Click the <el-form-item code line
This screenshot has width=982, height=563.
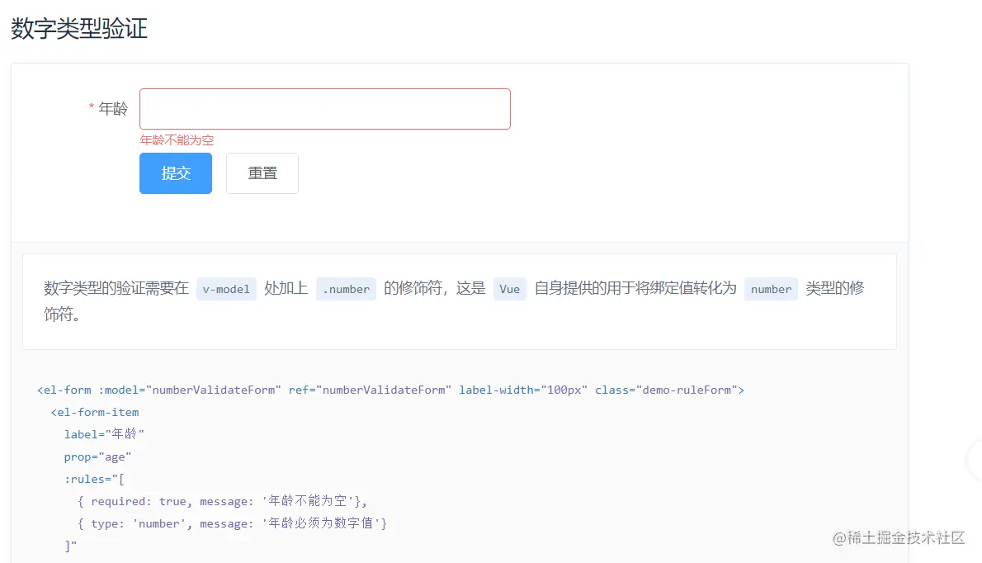pos(95,412)
